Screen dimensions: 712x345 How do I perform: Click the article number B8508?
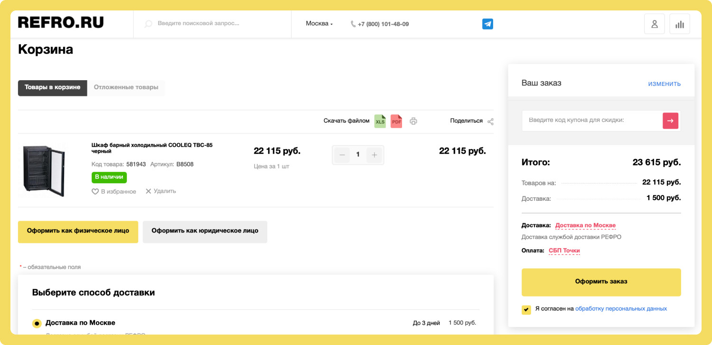185,164
